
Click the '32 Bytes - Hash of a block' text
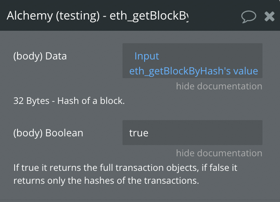69,101
